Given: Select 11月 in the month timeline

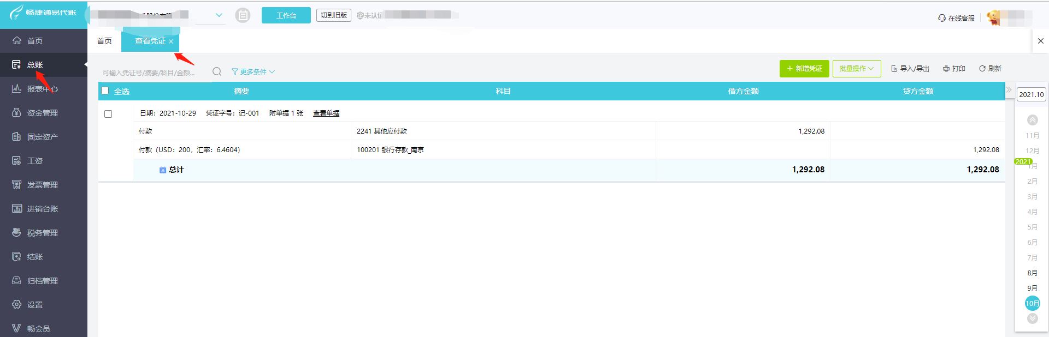Looking at the screenshot, I should tap(1032, 135).
